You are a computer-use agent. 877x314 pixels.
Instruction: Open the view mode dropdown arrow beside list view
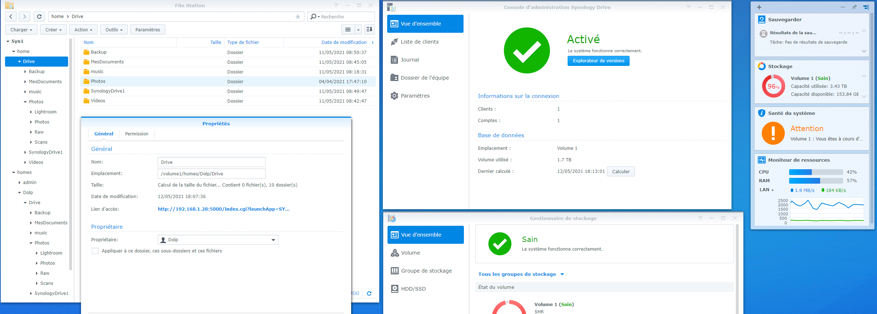click(x=358, y=30)
